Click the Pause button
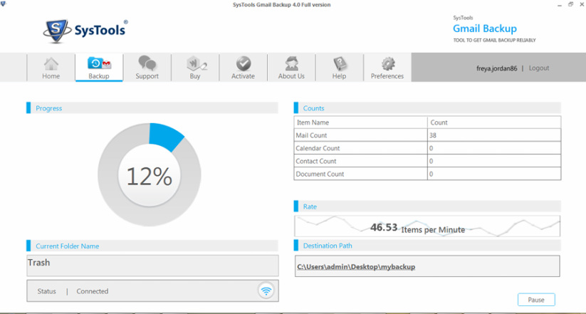 click(x=536, y=300)
